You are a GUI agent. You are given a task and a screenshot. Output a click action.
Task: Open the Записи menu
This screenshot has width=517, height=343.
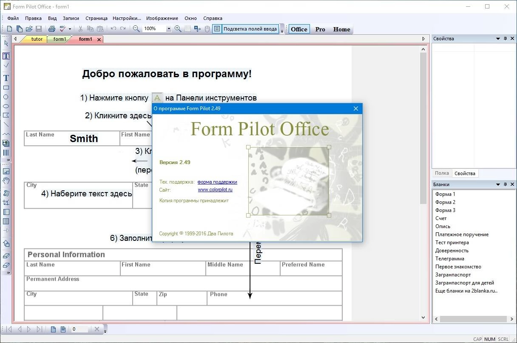71,18
